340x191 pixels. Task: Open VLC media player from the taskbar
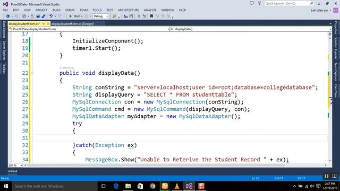click(x=177, y=186)
